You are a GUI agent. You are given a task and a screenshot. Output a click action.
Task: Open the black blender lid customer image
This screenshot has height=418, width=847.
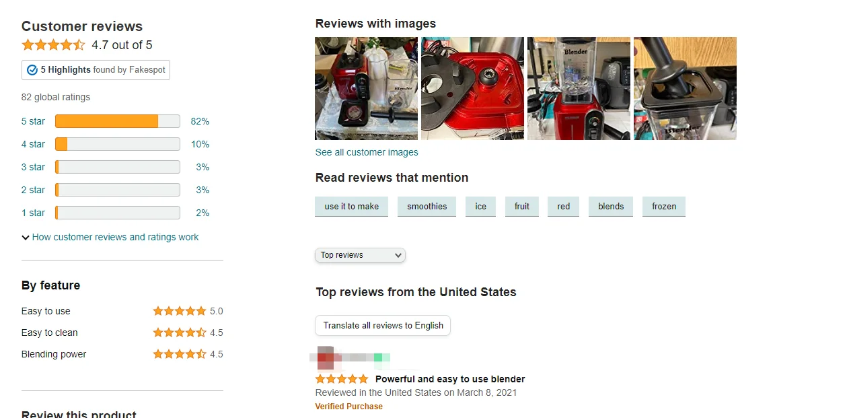685,88
